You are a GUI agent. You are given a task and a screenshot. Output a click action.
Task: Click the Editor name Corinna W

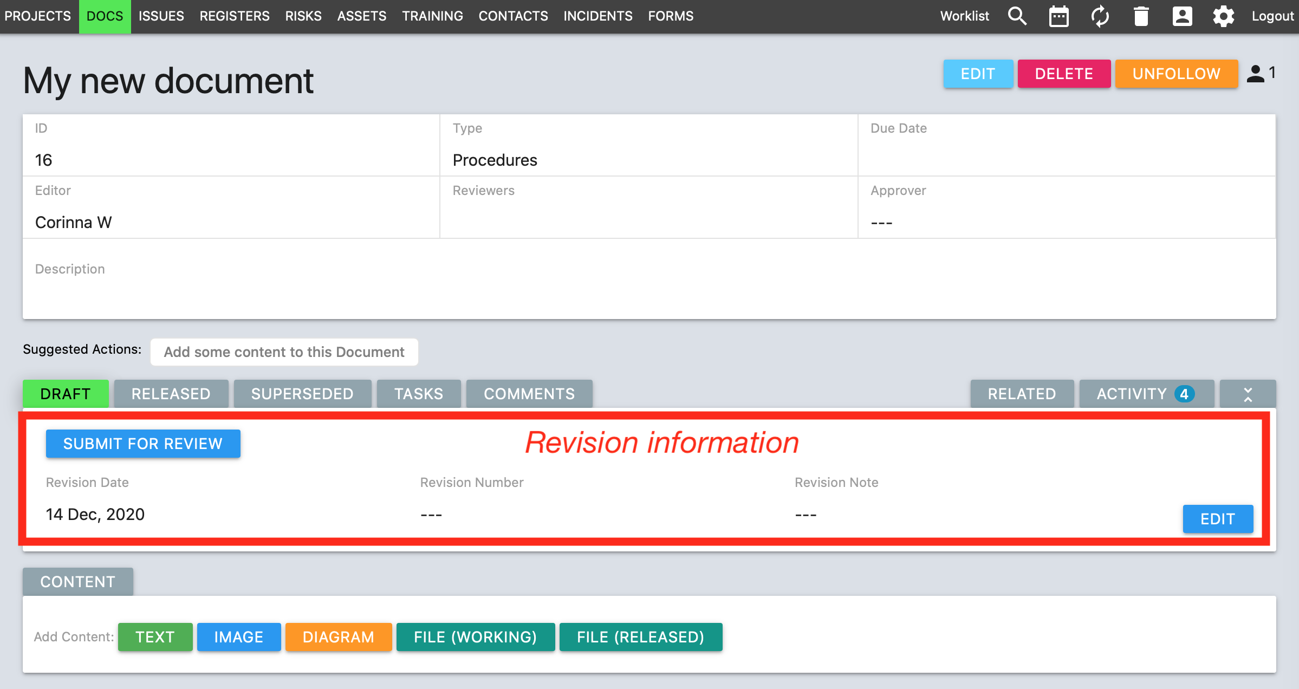click(x=74, y=223)
